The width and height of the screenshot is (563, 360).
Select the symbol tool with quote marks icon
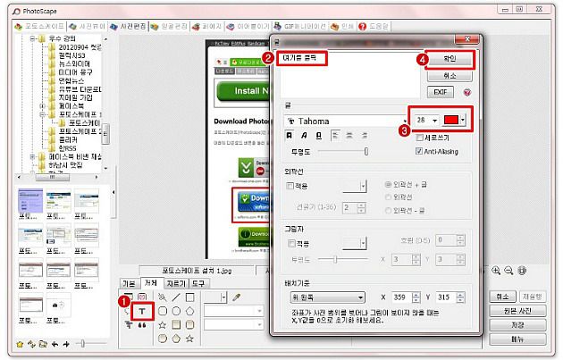click(x=142, y=325)
